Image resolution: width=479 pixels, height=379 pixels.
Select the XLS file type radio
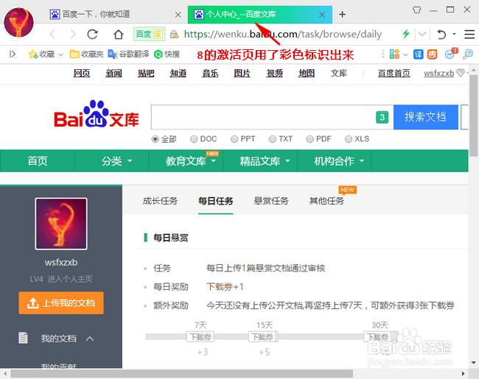pyautogui.click(x=349, y=139)
